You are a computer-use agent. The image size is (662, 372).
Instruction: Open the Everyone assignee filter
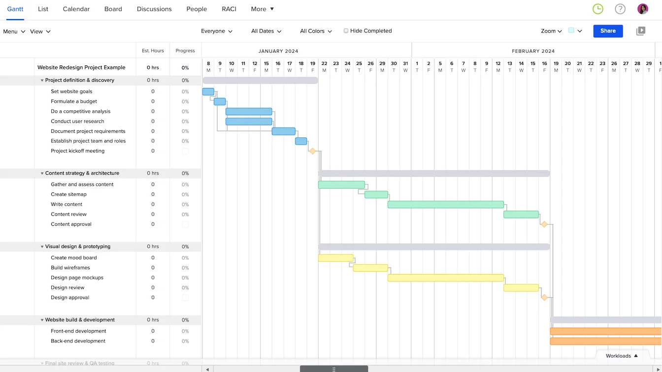click(x=217, y=31)
